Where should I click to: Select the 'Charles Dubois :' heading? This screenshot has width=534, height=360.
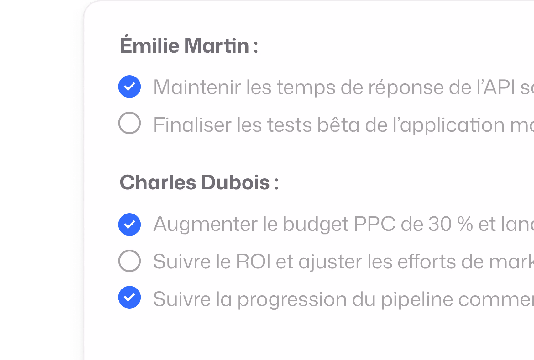199,183
